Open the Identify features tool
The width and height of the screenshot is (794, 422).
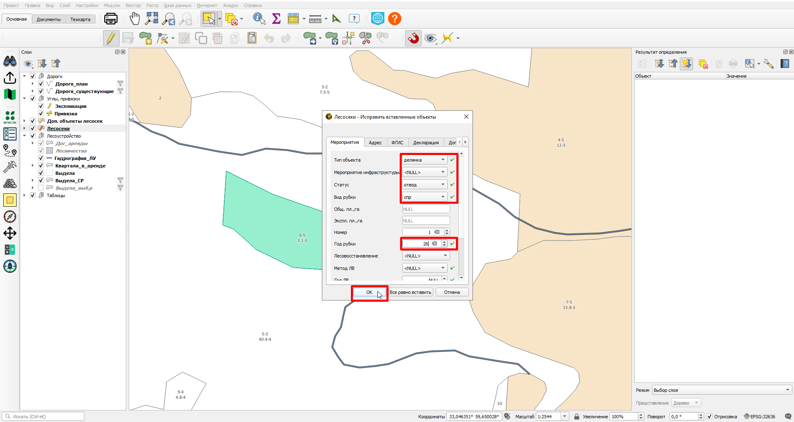click(259, 19)
